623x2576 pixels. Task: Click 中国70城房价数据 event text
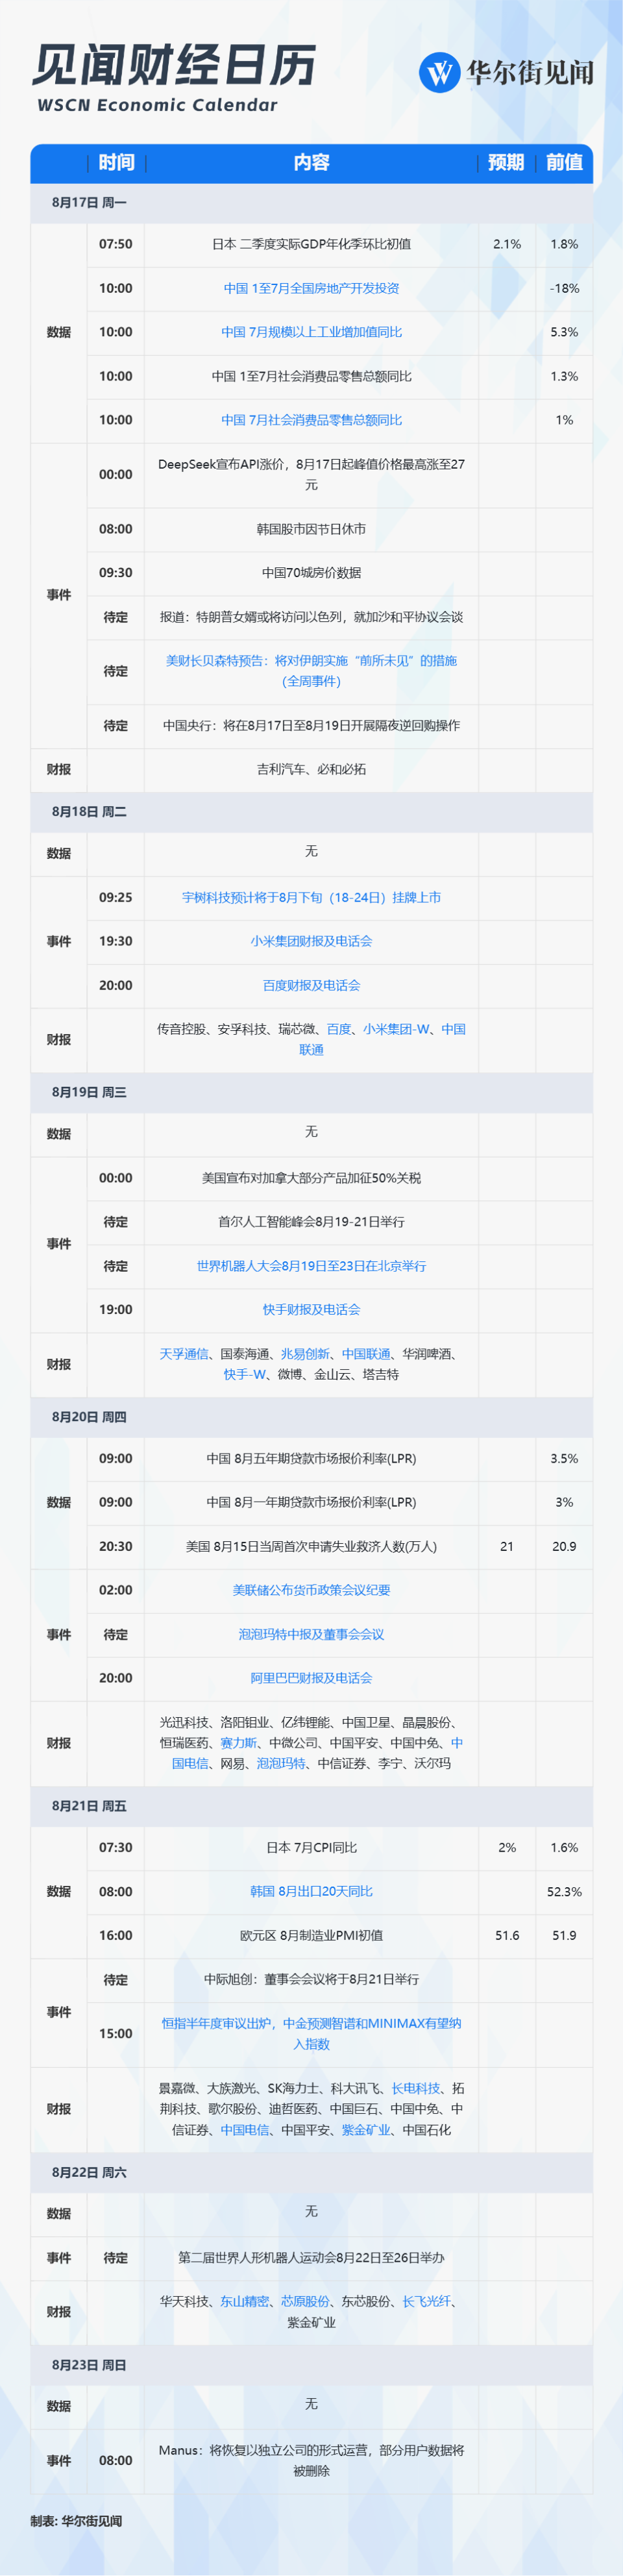point(311,573)
